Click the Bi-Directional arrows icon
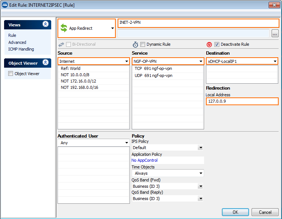282x219 pixels. (61, 45)
